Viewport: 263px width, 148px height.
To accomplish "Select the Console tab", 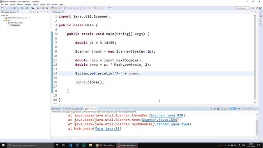I will (90, 109).
